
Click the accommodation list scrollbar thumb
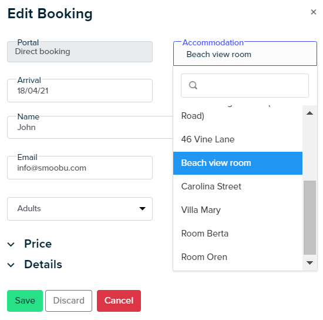point(309,218)
